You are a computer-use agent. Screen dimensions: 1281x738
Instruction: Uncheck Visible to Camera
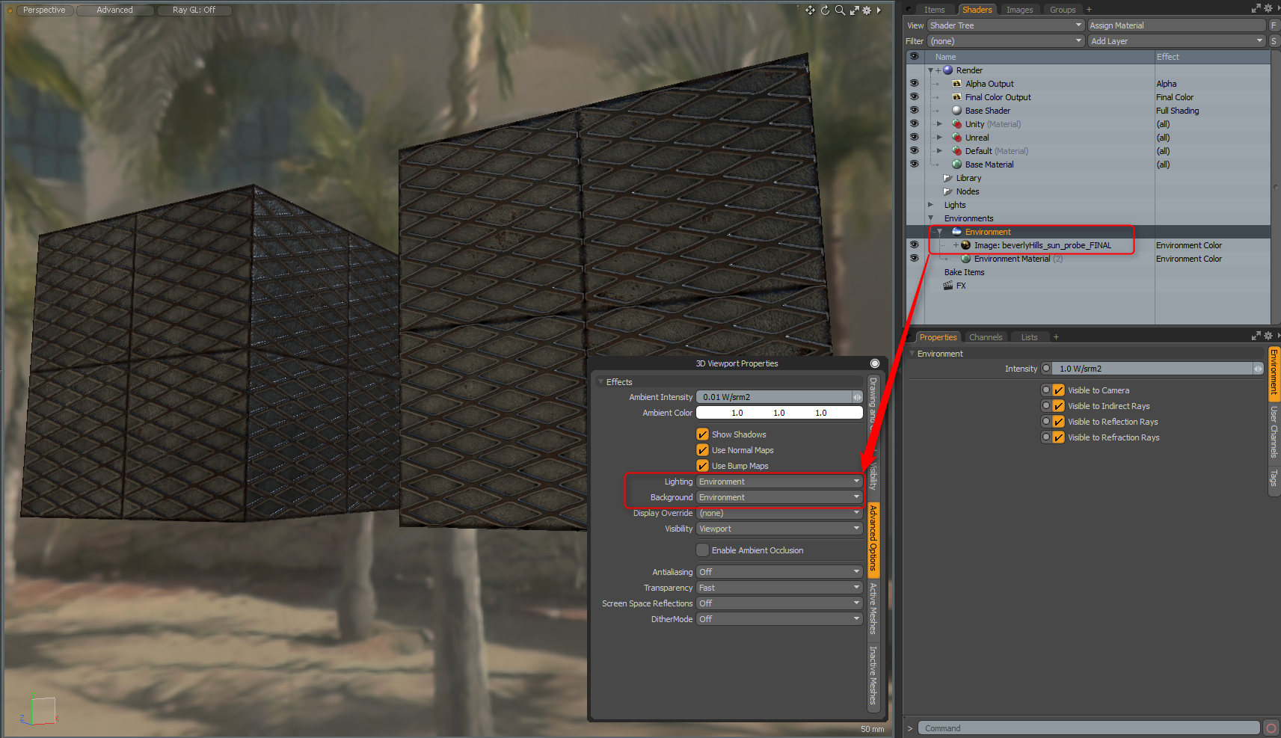pos(1058,390)
